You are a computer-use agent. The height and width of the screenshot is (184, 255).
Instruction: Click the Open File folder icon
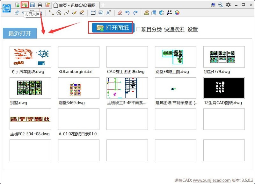25,5
